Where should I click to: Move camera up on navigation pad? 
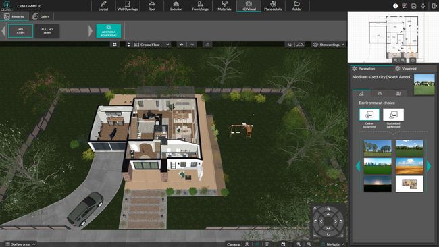coord(328,215)
